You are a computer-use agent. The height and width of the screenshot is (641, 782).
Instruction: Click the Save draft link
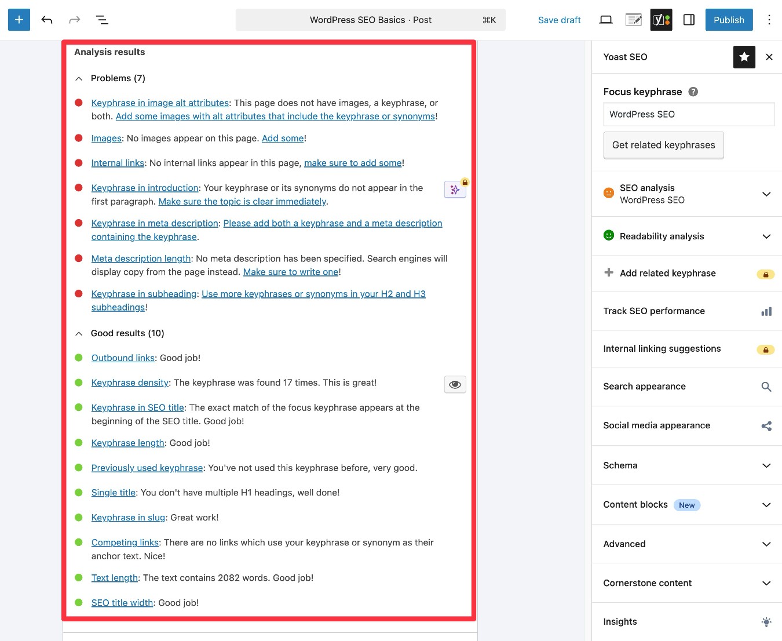559,19
